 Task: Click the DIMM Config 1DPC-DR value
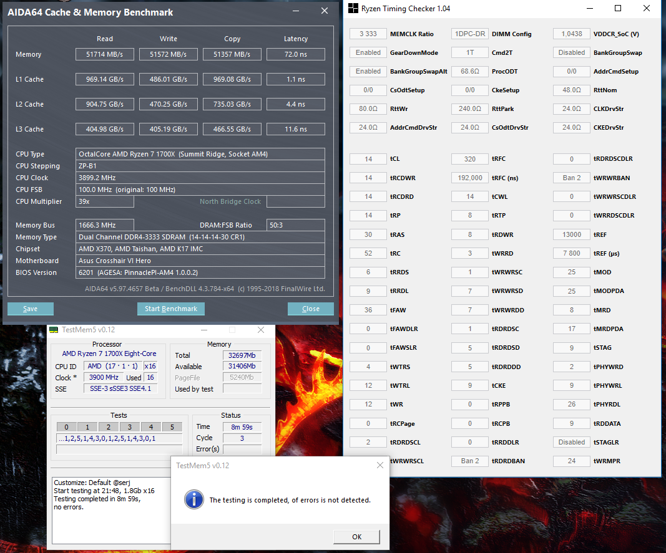point(470,34)
